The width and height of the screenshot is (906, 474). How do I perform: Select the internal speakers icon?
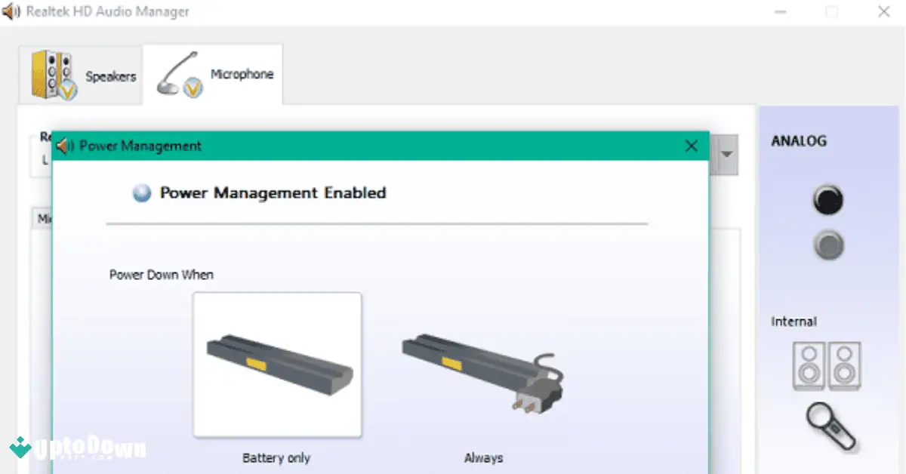(x=827, y=366)
